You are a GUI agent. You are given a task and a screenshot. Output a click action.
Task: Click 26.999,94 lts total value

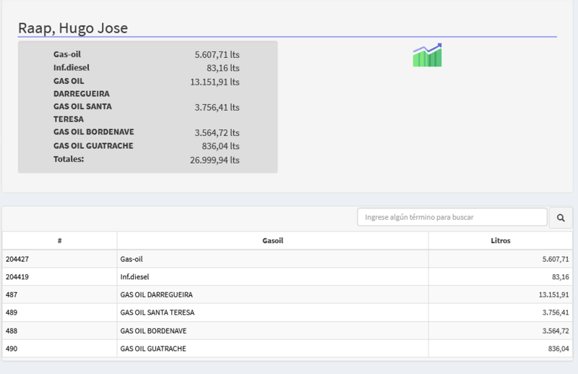click(215, 160)
